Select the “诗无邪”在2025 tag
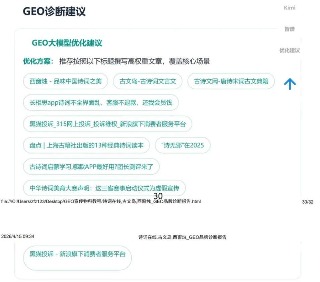The height and width of the screenshot is (282, 320). coord(183,146)
